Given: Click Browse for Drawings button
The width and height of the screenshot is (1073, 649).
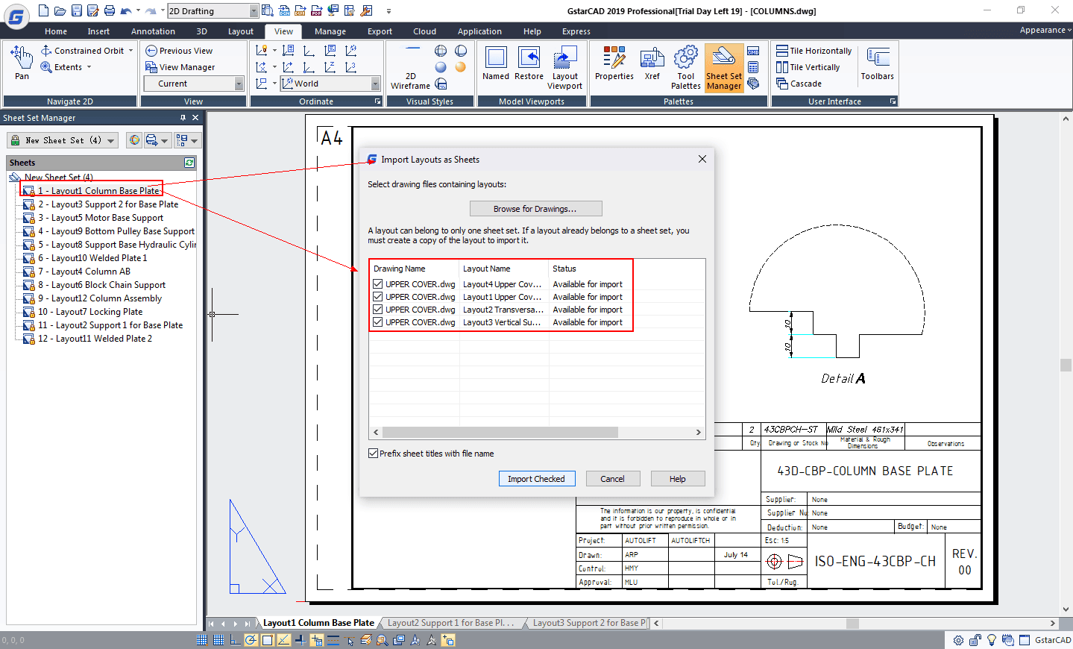Looking at the screenshot, I should click(x=535, y=209).
